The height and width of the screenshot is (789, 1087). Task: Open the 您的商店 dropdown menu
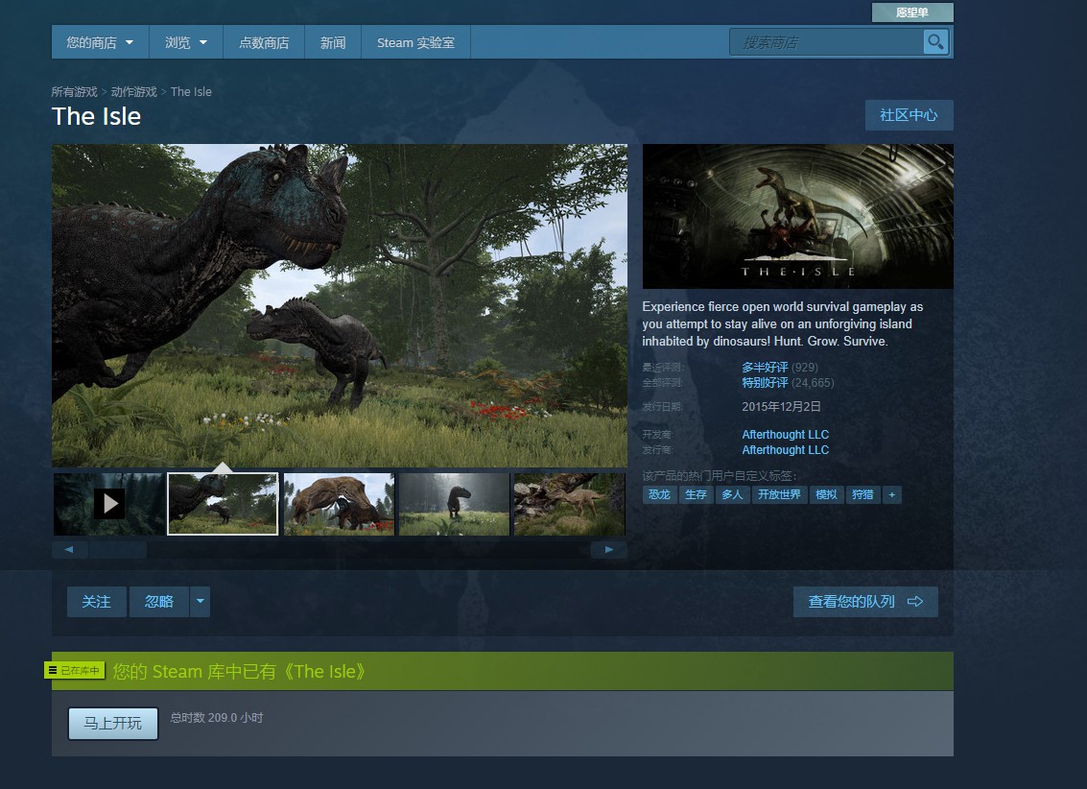[100, 42]
